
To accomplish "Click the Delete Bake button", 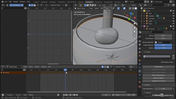I will pos(158,67).
